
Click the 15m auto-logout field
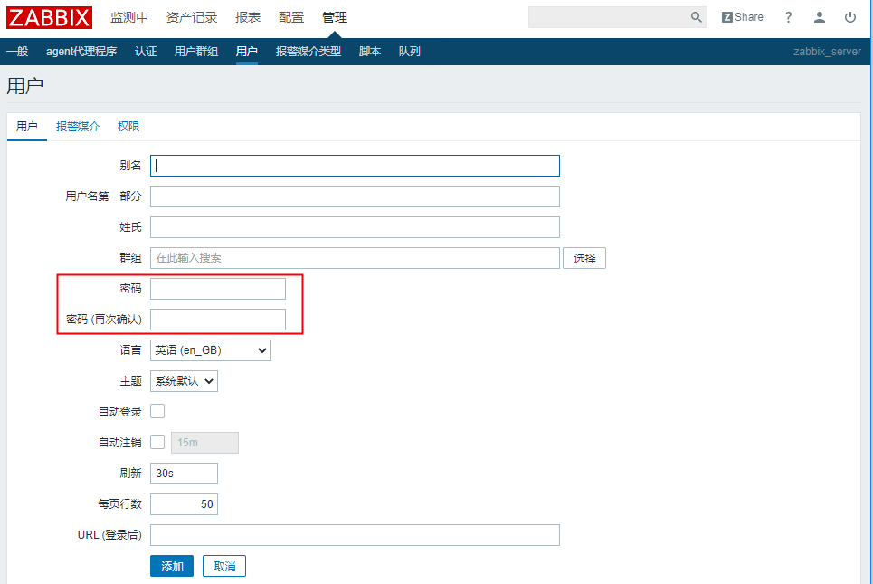coord(204,443)
